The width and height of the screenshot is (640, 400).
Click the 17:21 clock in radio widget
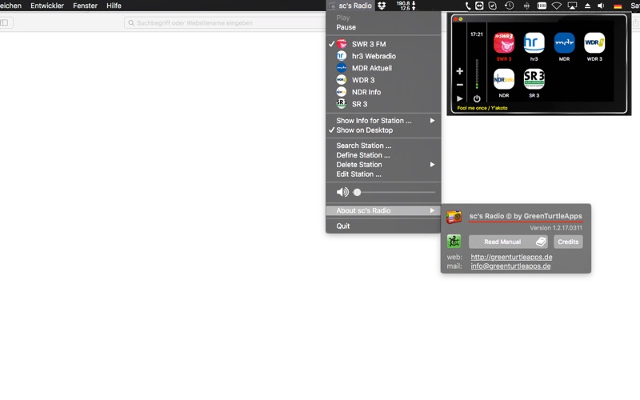click(x=476, y=34)
